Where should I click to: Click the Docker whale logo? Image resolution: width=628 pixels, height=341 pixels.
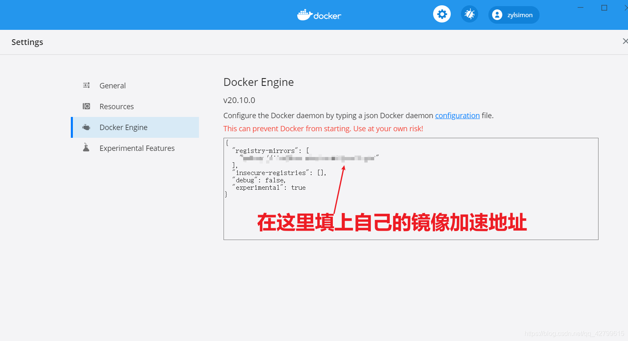[x=319, y=15]
